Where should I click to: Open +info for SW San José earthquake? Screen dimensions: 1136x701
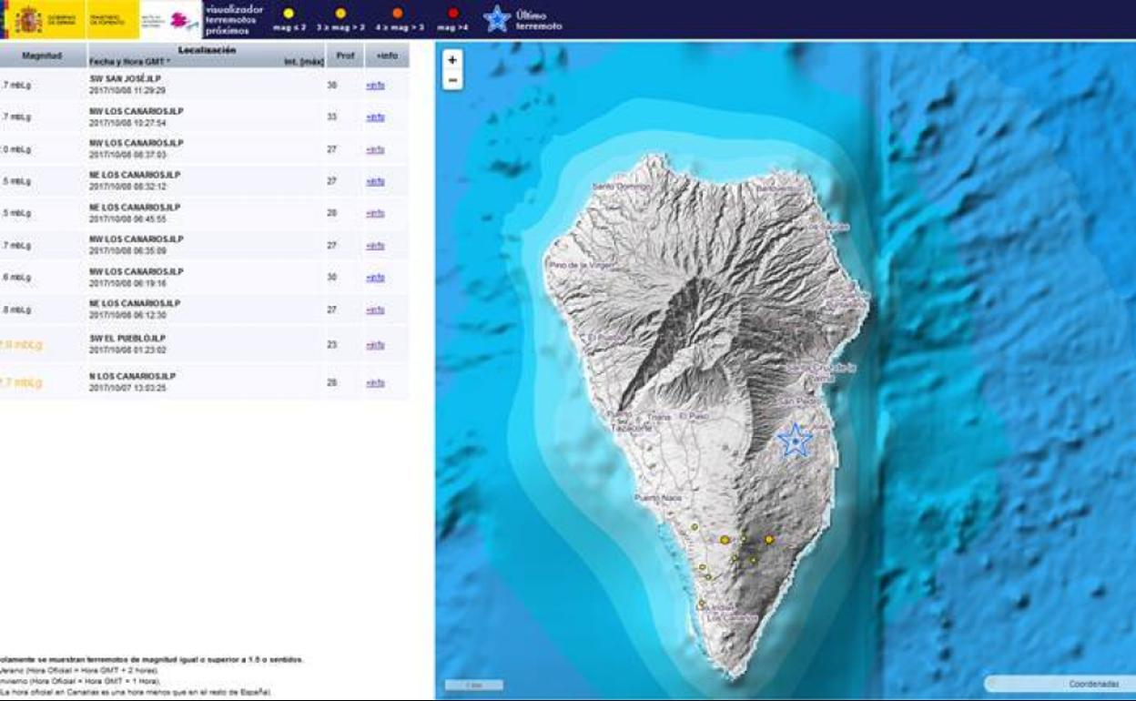coord(375,85)
